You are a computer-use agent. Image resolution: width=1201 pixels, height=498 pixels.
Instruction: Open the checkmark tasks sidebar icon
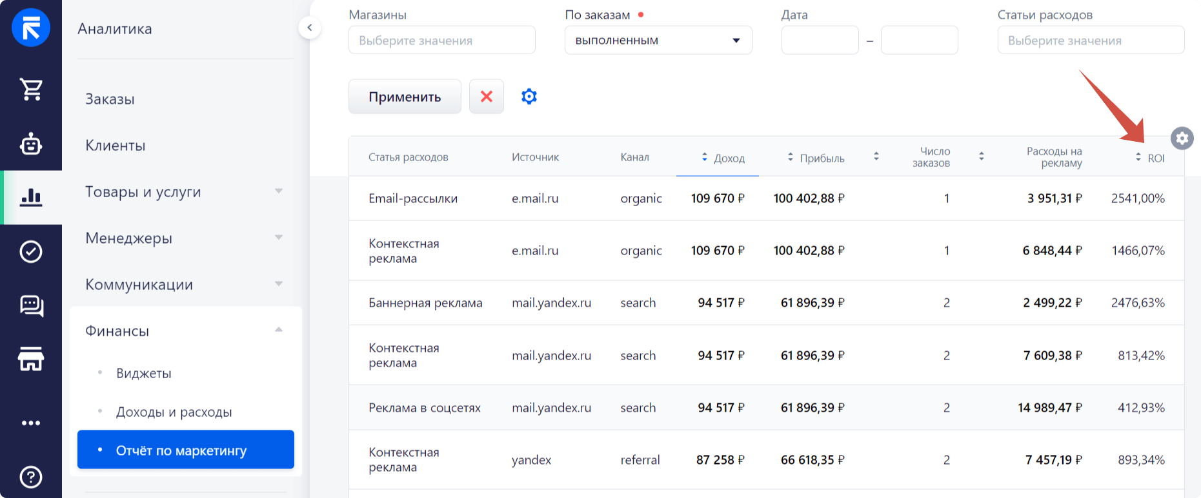[31, 251]
